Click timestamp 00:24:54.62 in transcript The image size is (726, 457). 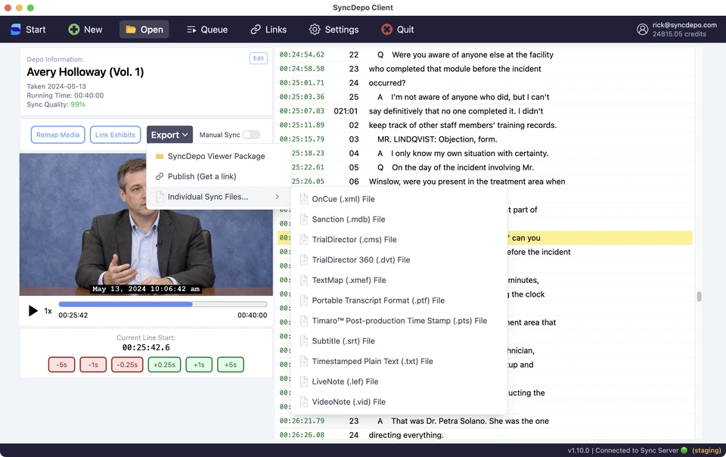302,54
